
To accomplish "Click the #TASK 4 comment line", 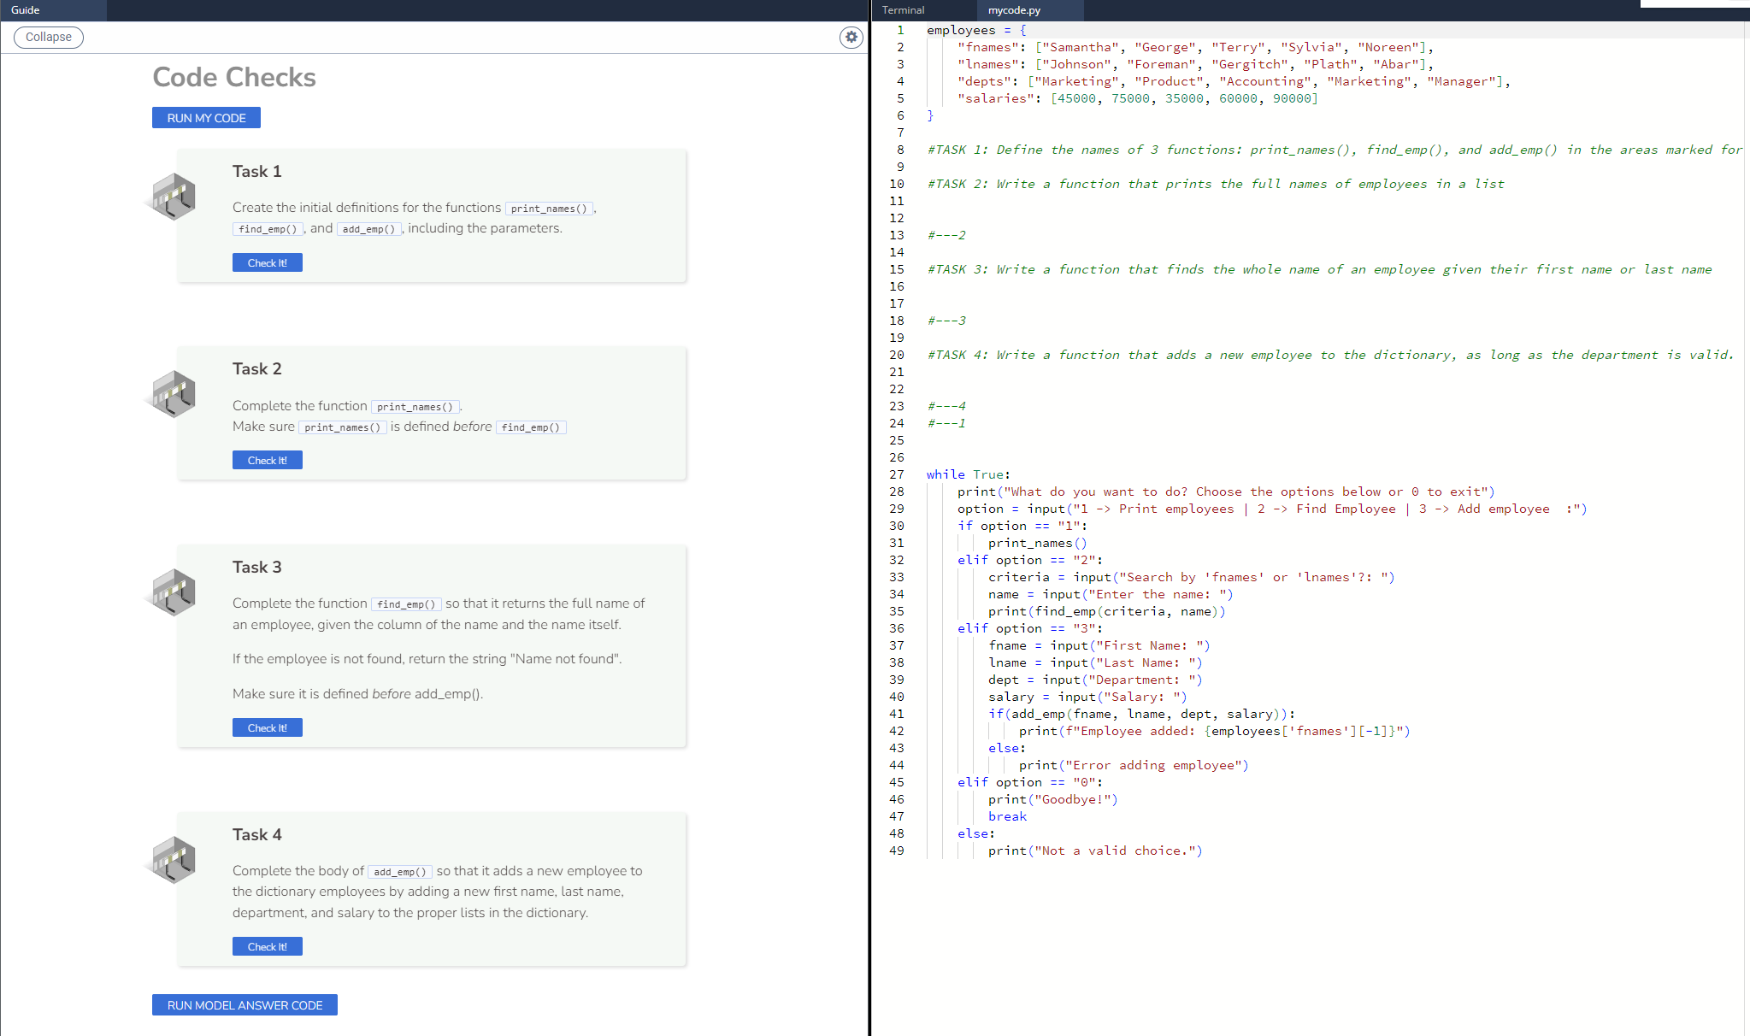I will coord(1330,355).
